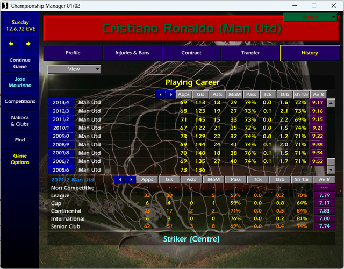Select the 2012/3 season row
The width and height of the screenshot is (344, 269).
click(61, 111)
